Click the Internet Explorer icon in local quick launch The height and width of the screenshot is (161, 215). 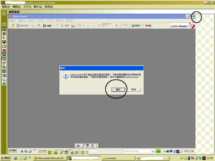pos(16,158)
